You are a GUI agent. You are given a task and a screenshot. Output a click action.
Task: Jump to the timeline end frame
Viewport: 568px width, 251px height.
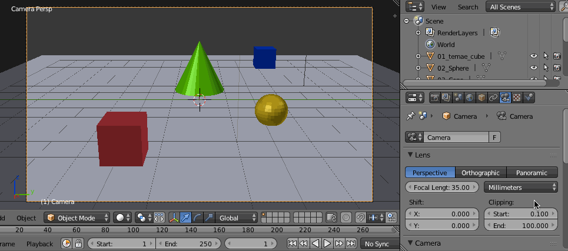click(351, 243)
